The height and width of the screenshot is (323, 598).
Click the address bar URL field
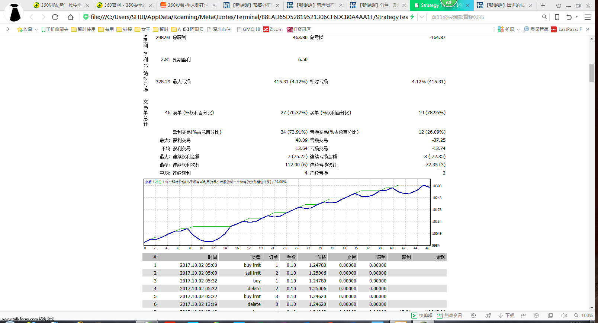(x=249, y=17)
